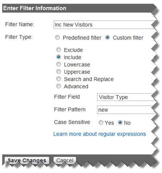
Task: Click the Save Changes button
Action: point(27,161)
